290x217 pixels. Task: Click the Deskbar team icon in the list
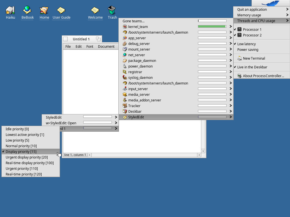coord(125,111)
